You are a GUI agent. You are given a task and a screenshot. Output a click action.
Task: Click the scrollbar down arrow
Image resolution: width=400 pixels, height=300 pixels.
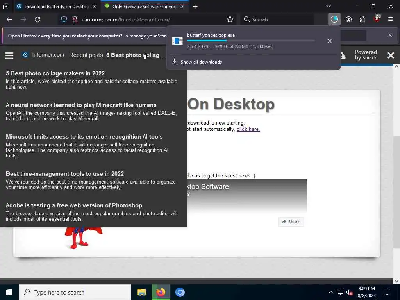[x=396, y=281]
